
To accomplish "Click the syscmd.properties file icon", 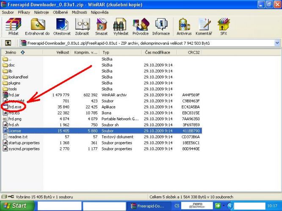I will tap(6, 149).
